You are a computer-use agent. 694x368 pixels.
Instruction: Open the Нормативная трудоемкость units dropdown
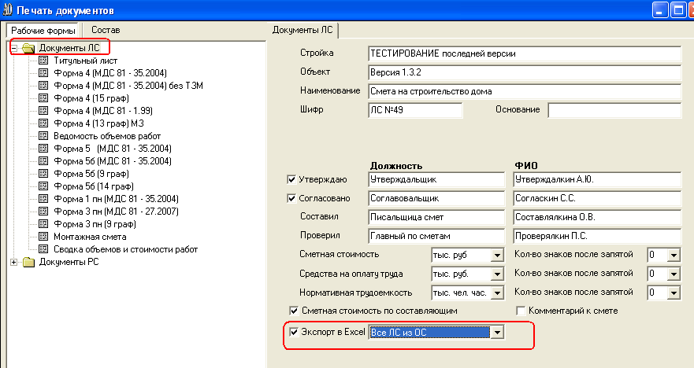(497, 293)
